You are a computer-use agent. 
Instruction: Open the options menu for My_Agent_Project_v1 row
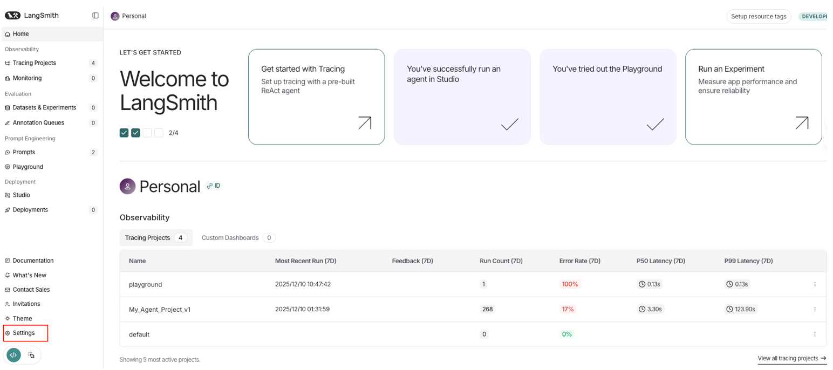point(815,310)
